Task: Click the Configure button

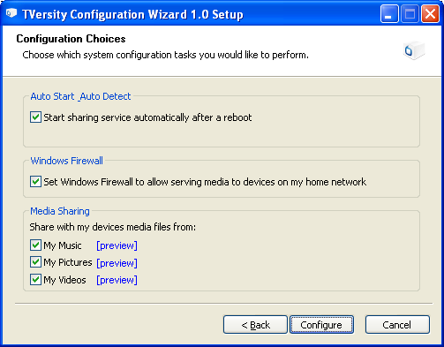Action: click(x=321, y=325)
